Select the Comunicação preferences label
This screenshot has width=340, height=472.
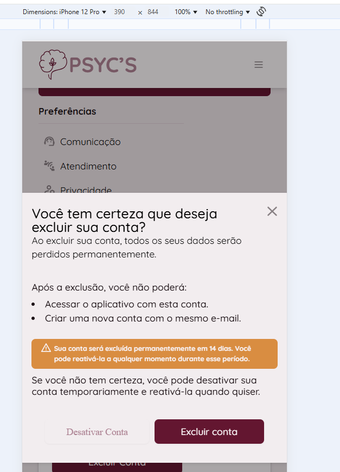point(91,142)
